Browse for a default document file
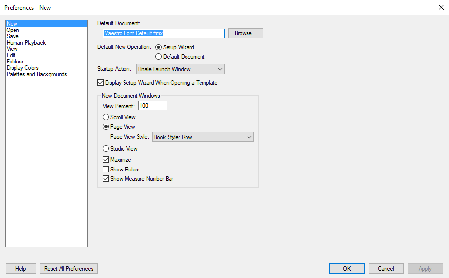The image size is (449, 278). [246, 33]
